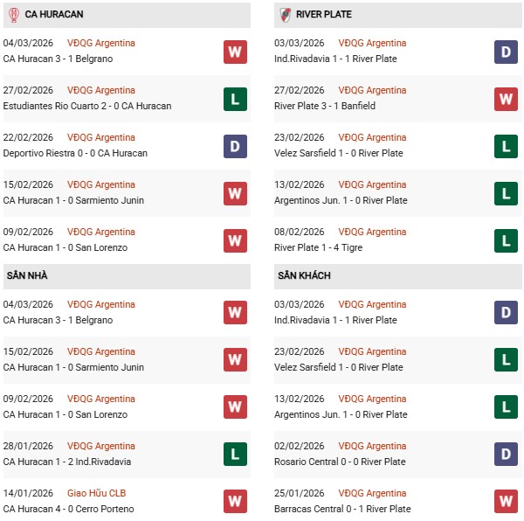524x521 pixels.
Task: Click the W badge for Barracas Central match
Action: [507, 502]
